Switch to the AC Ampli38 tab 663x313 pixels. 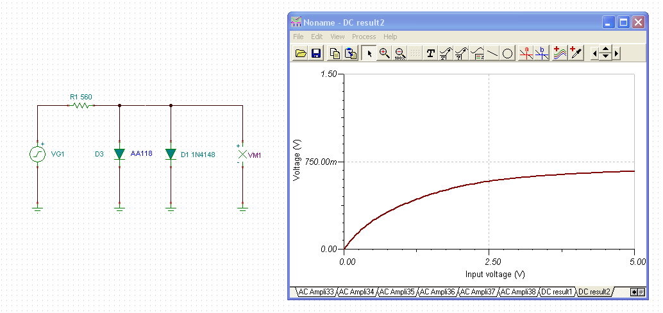point(517,292)
